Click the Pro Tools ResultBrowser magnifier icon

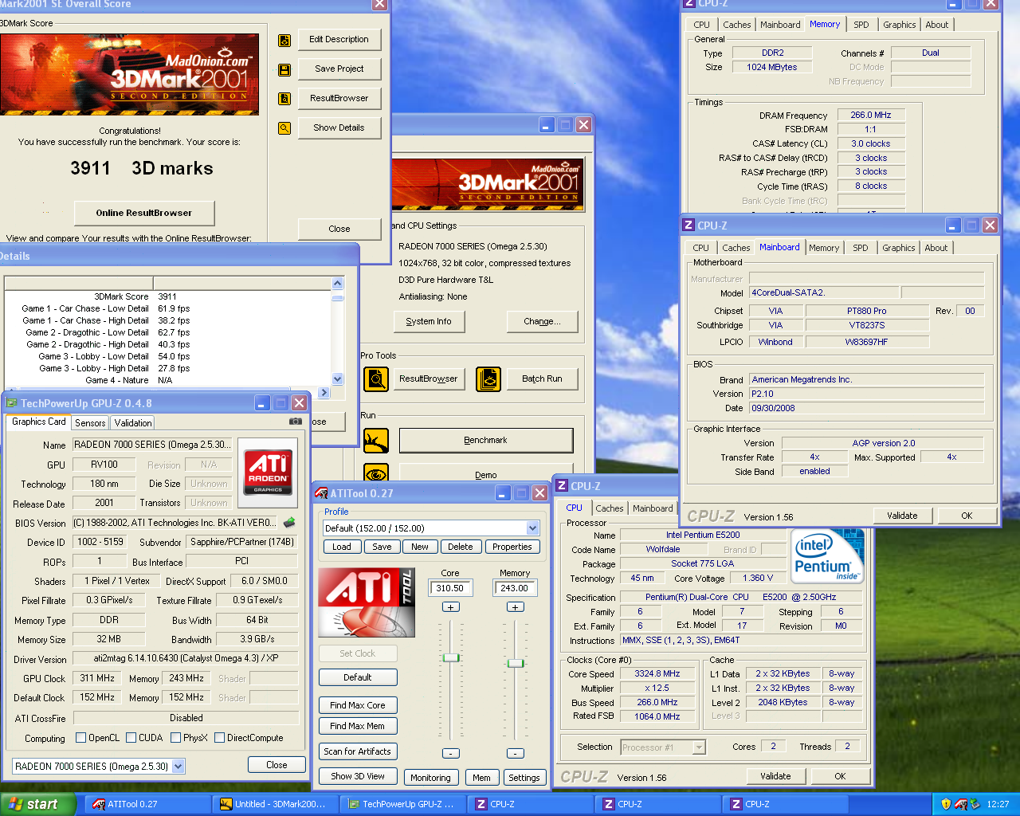point(376,379)
